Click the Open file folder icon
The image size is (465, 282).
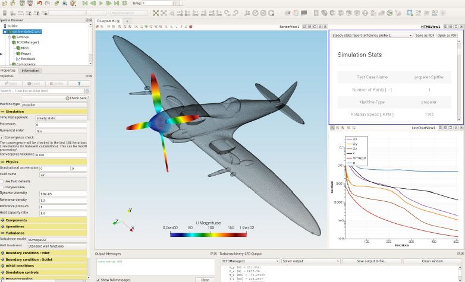point(5,3)
